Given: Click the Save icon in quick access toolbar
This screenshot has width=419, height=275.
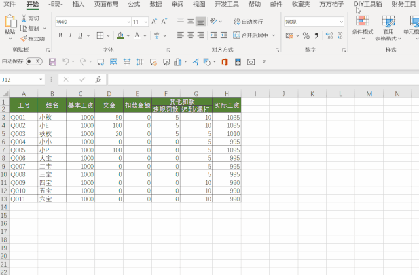Looking at the screenshot, I should pos(52,61).
